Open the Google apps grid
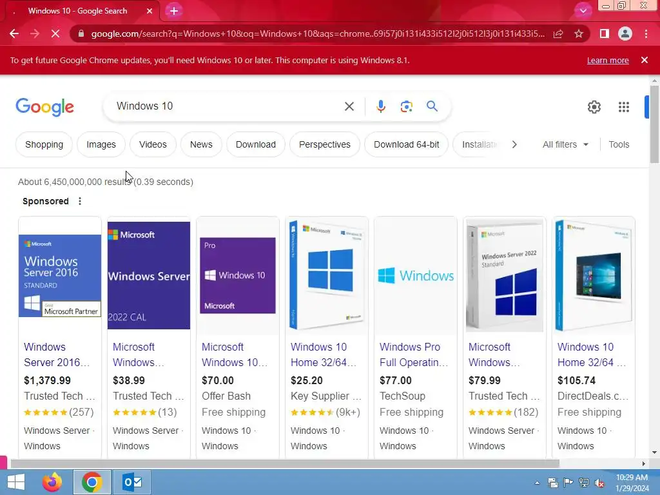The image size is (660, 495). pos(624,107)
